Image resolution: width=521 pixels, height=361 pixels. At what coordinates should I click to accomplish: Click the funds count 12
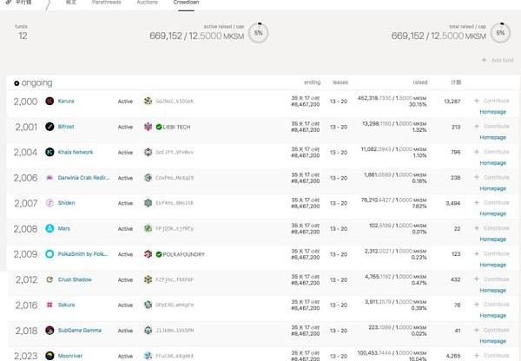23,36
